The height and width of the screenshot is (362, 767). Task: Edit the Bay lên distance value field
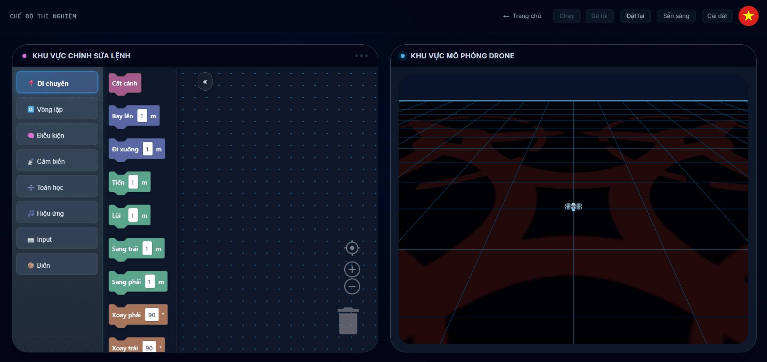coord(142,116)
